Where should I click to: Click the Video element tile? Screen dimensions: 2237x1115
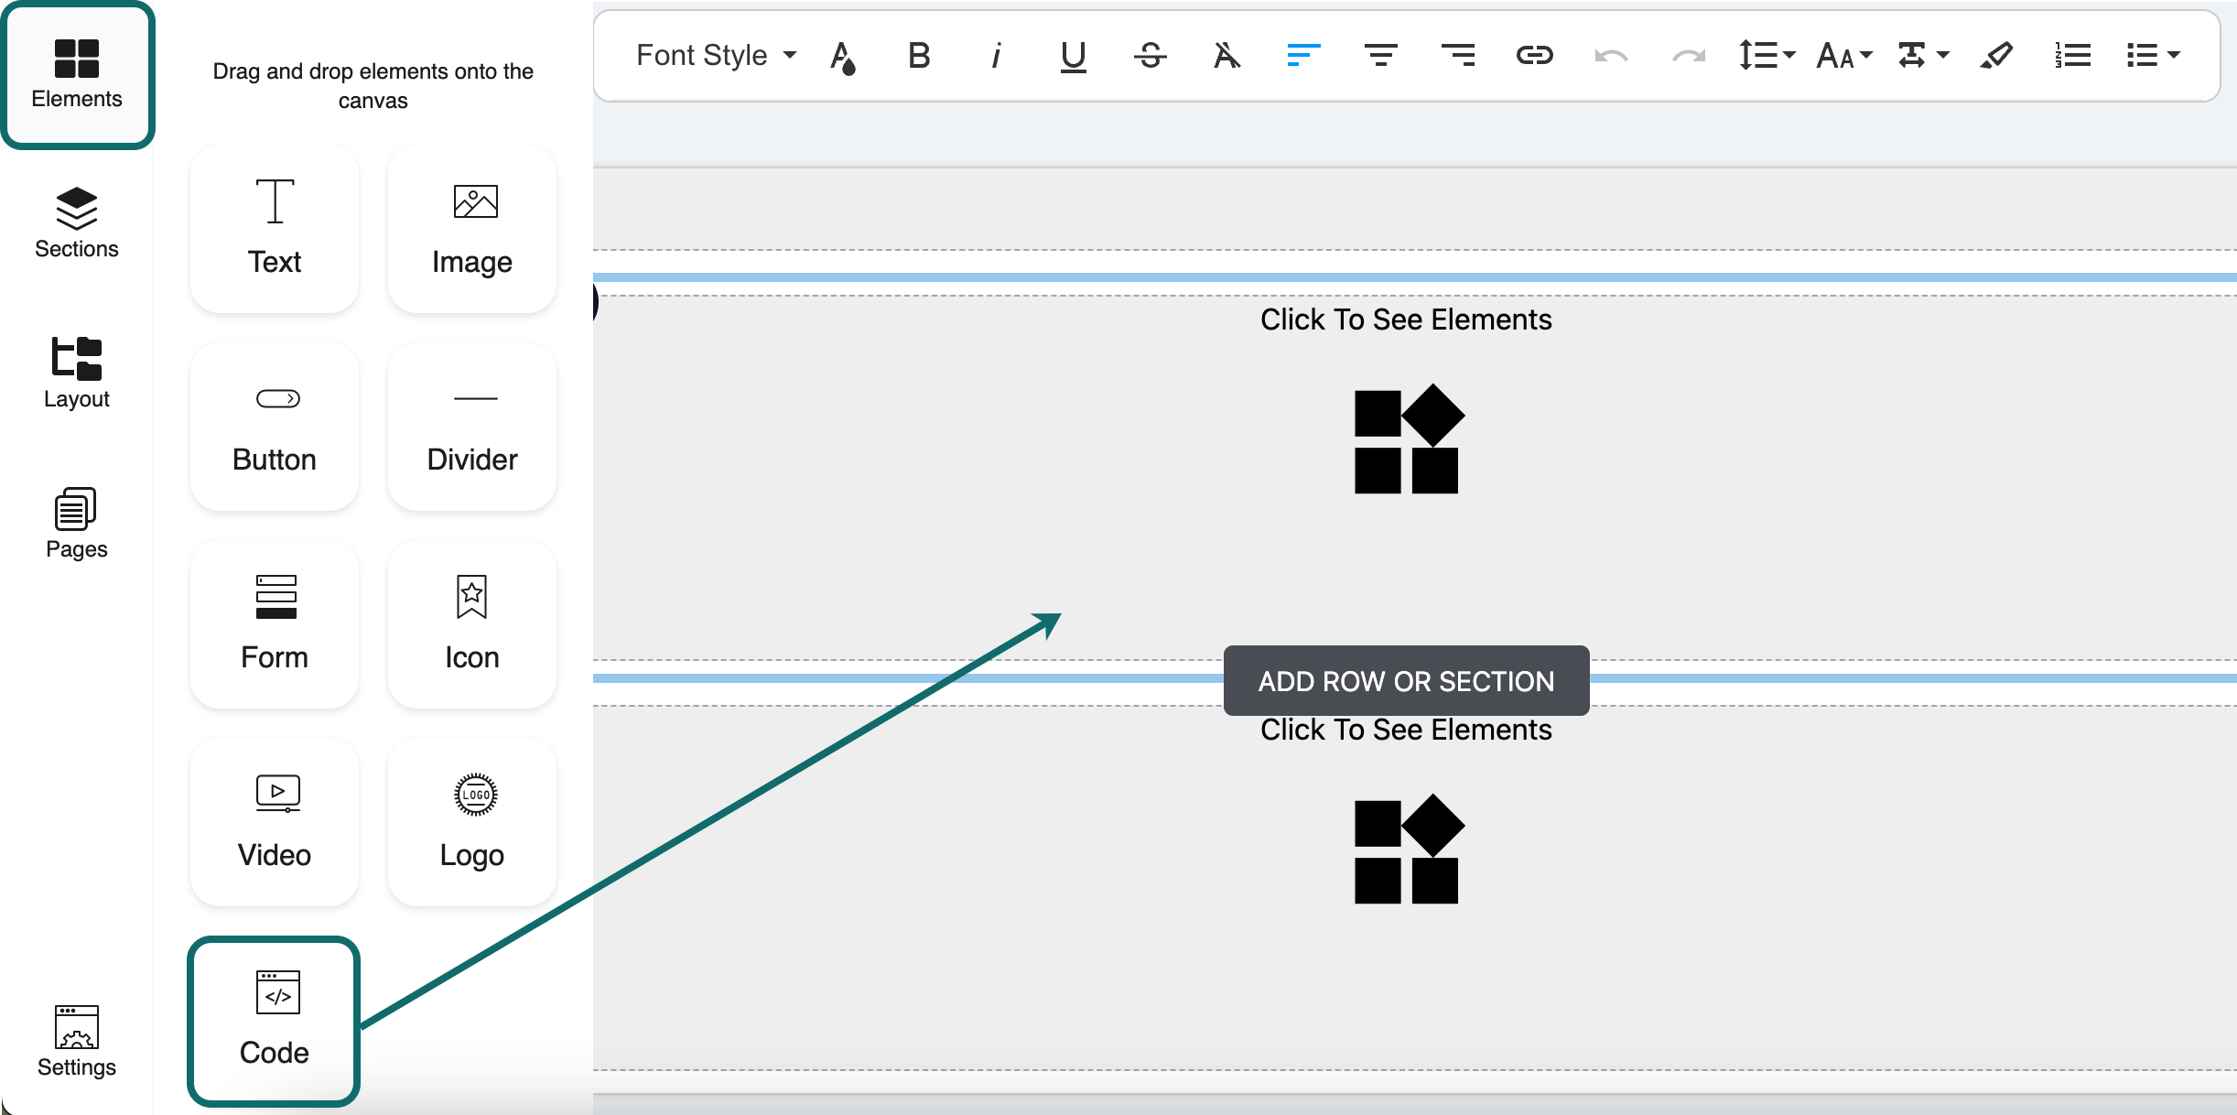click(x=274, y=822)
